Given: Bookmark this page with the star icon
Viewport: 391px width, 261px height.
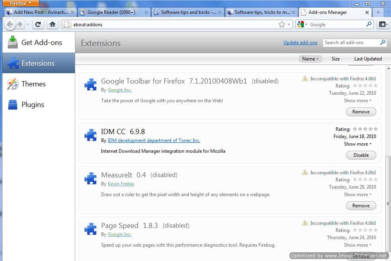Looking at the screenshot, I should (282, 24).
